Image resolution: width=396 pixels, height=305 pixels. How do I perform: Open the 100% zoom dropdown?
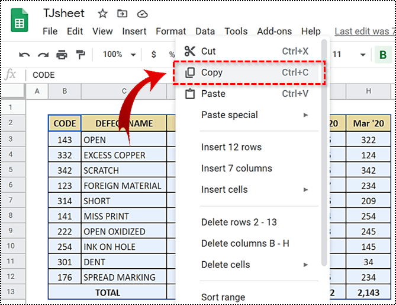point(120,55)
